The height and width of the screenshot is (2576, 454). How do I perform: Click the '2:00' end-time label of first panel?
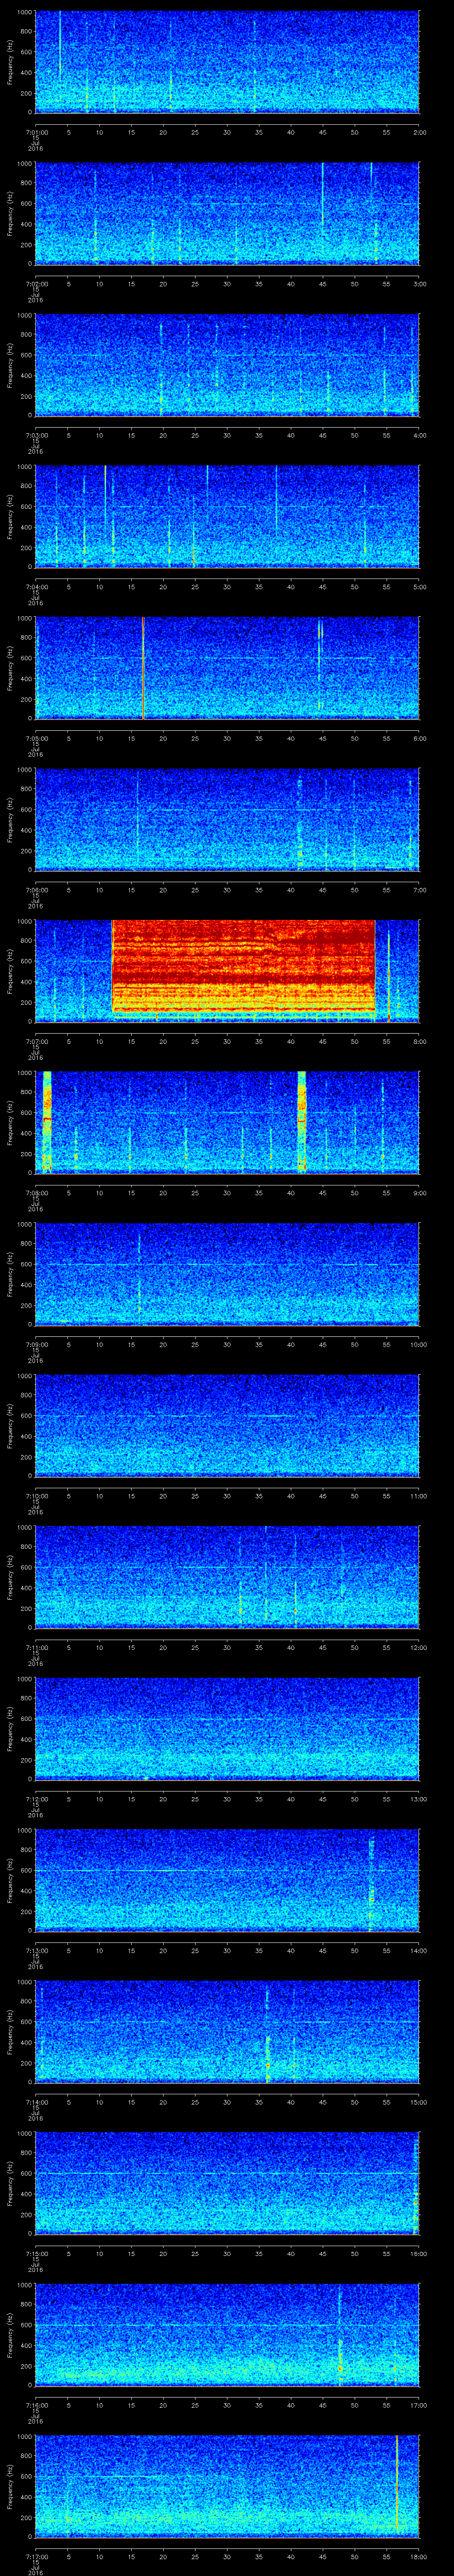(419, 132)
